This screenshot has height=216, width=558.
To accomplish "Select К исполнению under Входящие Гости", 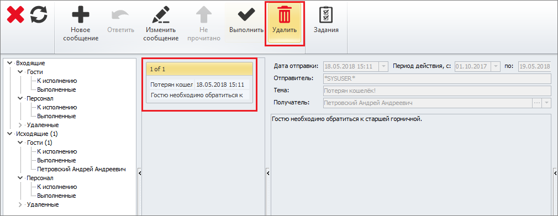I will (57, 81).
